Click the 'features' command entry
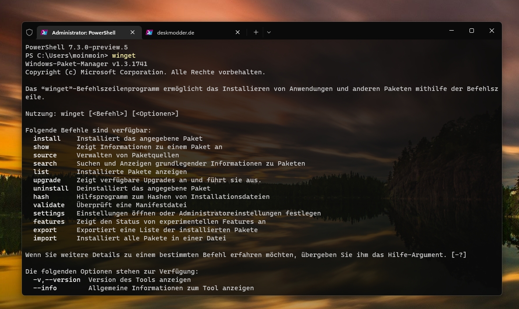 click(49, 222)
